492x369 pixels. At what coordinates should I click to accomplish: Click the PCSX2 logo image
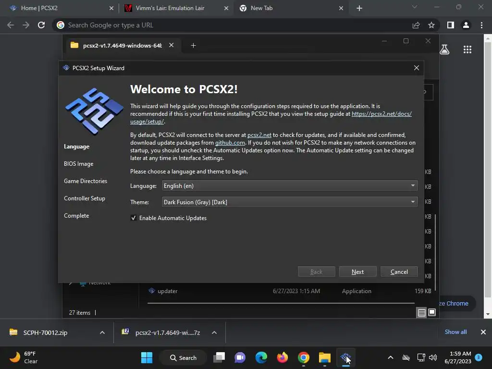pos(94,111)
